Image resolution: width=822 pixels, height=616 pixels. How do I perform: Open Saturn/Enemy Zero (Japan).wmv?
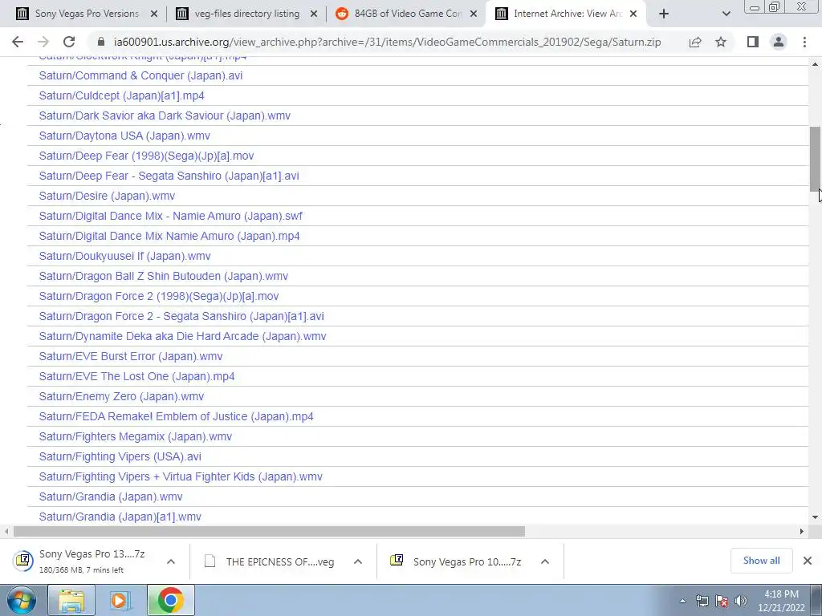coord(121,396)
